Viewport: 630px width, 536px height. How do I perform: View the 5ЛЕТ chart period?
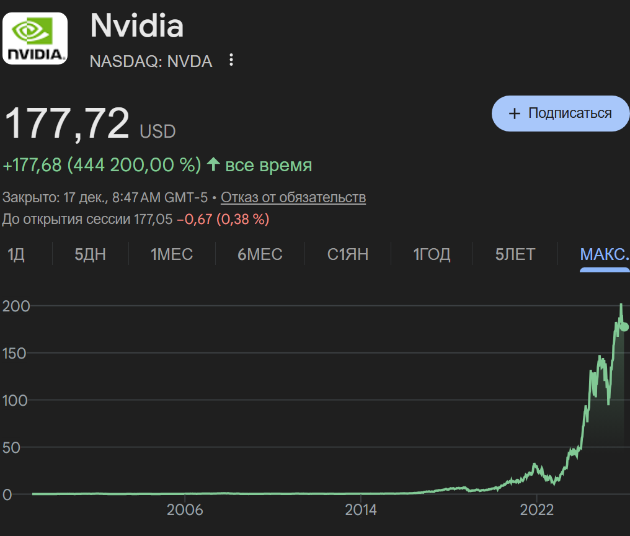click(515, 254)
